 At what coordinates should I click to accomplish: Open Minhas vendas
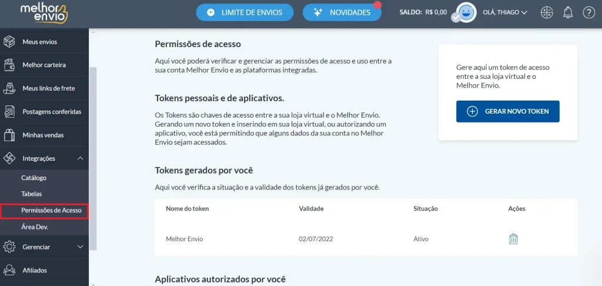(x=44, y=135)
